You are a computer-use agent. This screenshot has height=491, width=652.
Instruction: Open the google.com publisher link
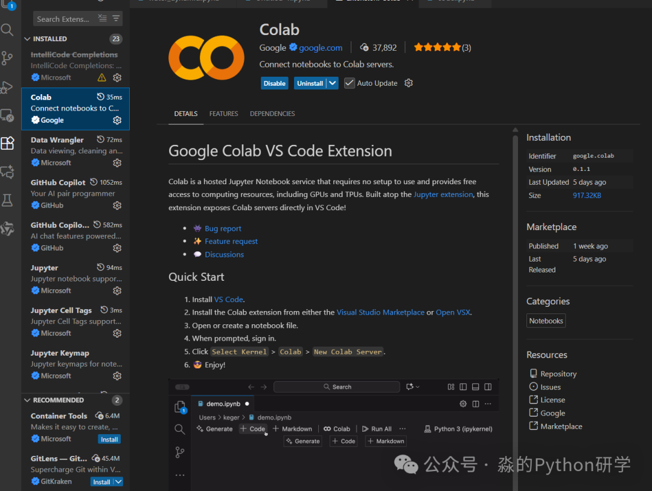point(321,48)
